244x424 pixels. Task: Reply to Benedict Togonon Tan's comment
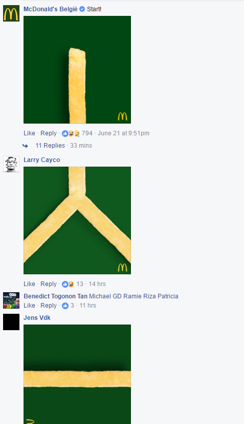click(x=49, y=305)
